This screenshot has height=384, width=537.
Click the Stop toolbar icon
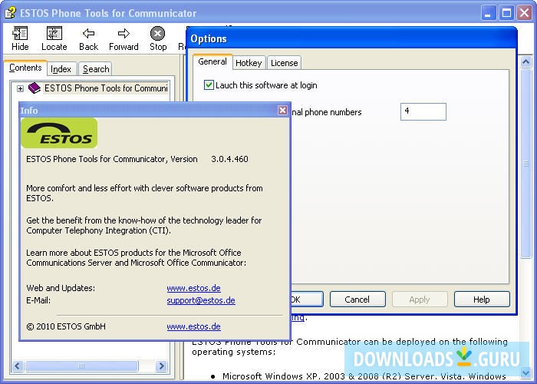pyautogui.click(x=158, y=38)
